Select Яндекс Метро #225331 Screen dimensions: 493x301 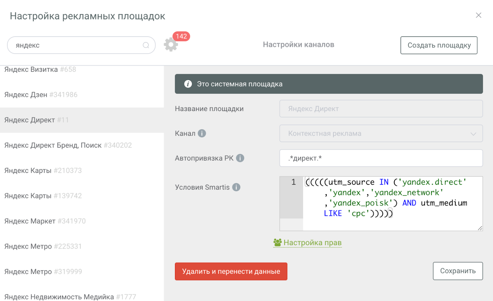(x=82, y=246)
